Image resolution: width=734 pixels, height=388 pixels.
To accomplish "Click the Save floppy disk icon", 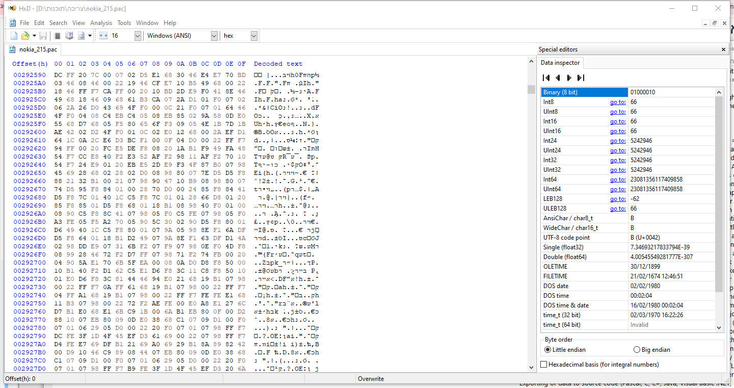I will 43,36.
